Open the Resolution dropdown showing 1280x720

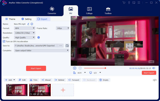point(25,33)
